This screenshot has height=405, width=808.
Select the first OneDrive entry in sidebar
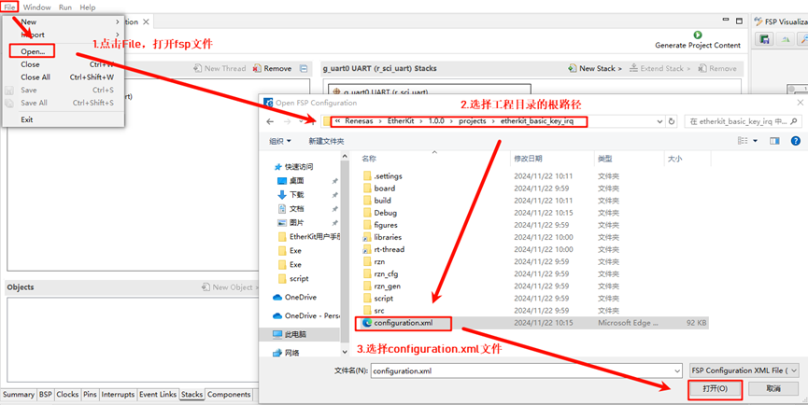pyautogui.click(x=294, y=297)
